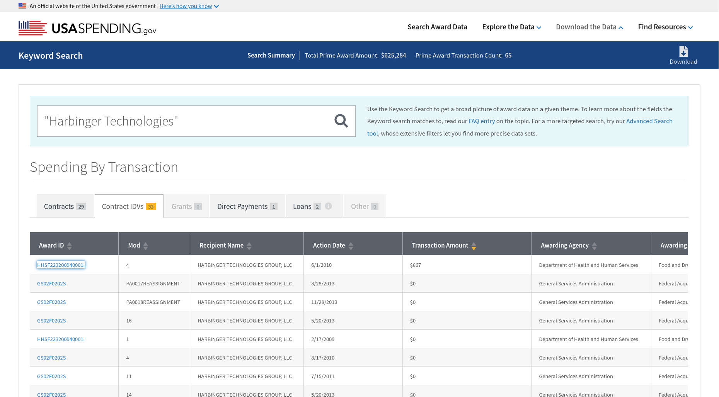Open award HHSF223200940001I with Mod 4
The height and width of the screenshot is (397, 719).
point(61,265)
